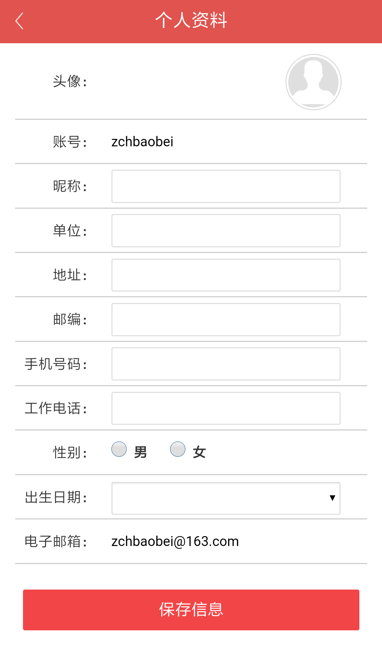Select the 女 gender radio button
The image size is (382, 653).
click(178, 449)
